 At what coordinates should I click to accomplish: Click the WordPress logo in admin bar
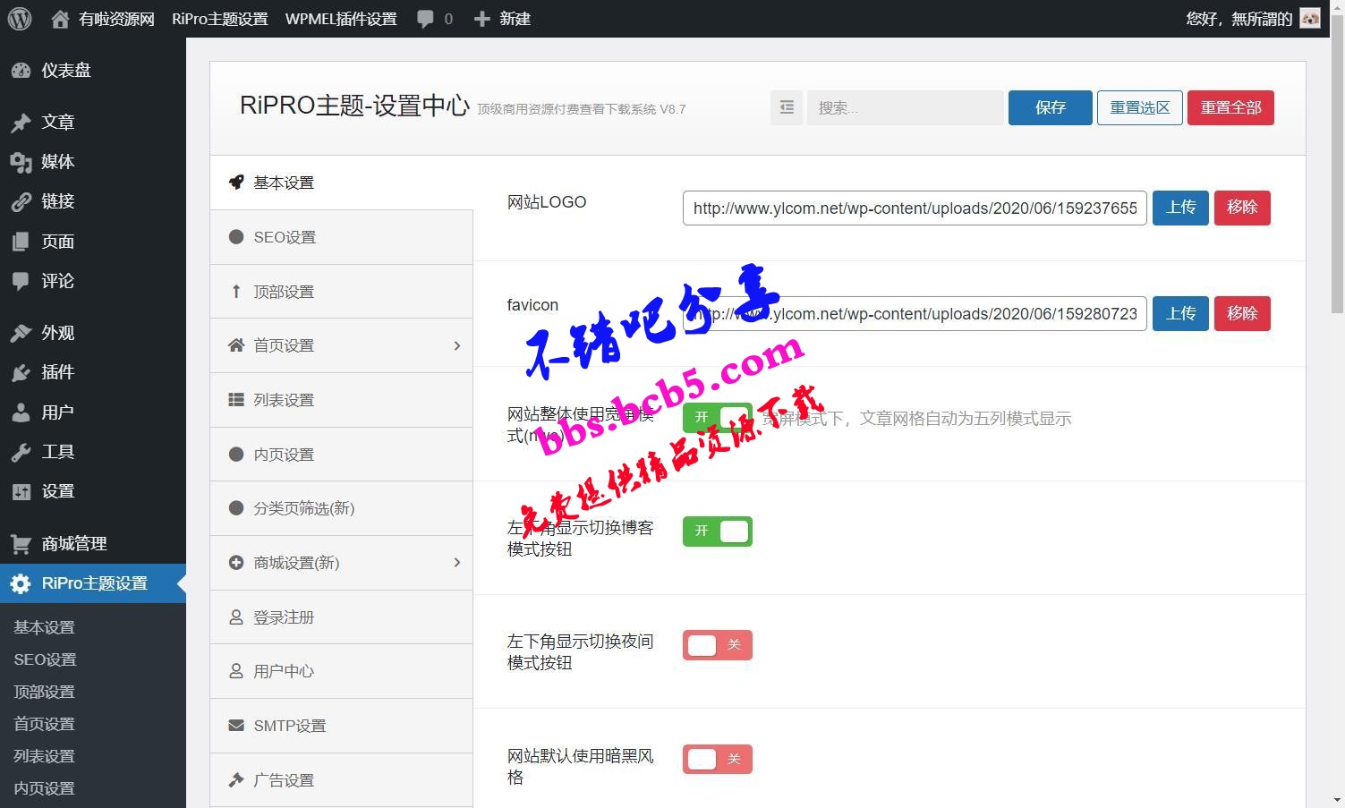[20, 19]
